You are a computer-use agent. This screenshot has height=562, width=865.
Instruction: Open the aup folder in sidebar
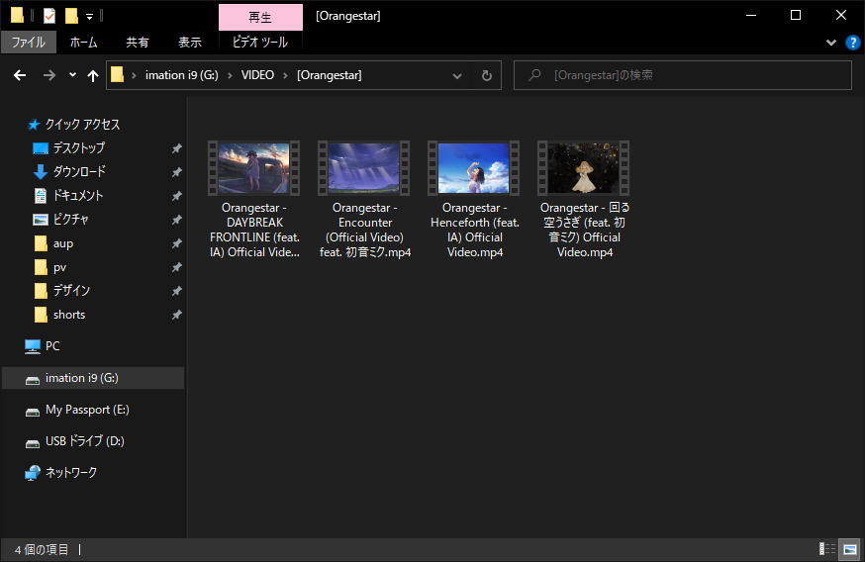63,243
